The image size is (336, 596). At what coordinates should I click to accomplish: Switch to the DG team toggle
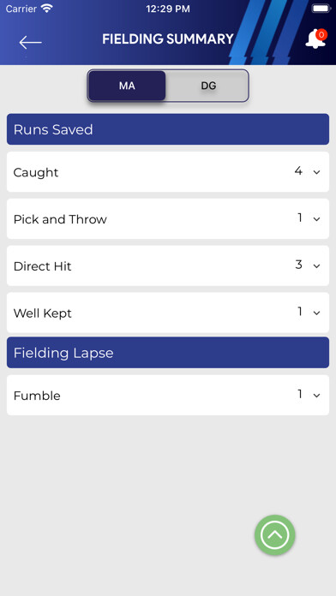[208, 86]
